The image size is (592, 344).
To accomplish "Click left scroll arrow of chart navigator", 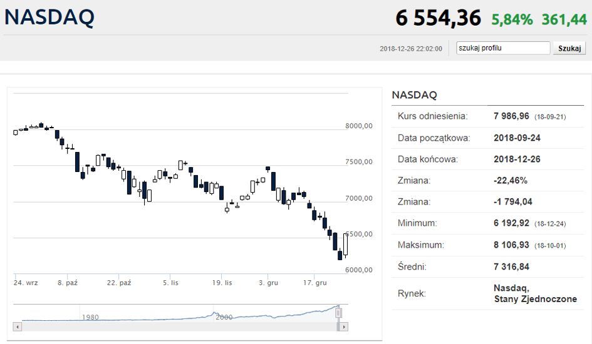I will [18, 326].
